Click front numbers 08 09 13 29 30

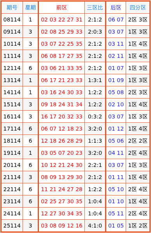(x=61, y=177)
